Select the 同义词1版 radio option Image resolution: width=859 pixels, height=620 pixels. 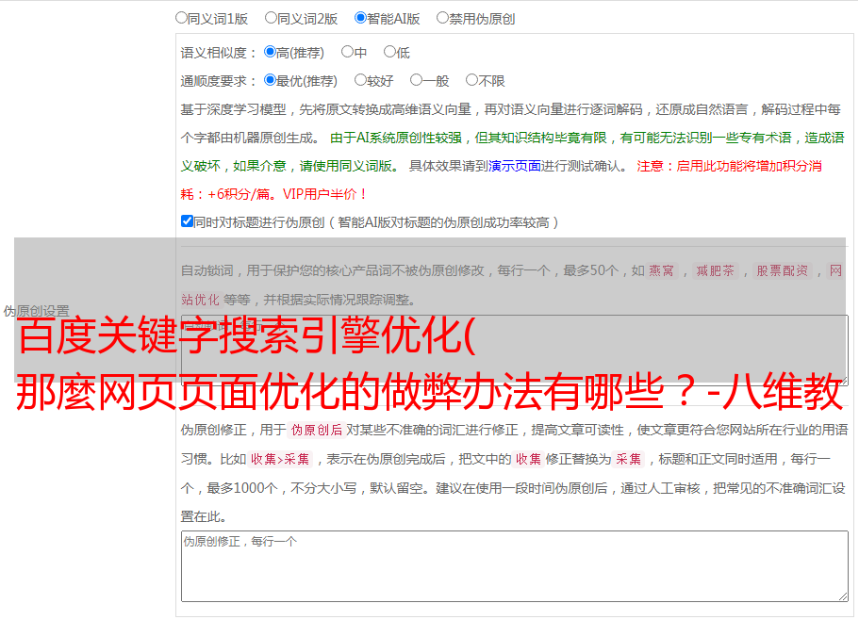pyautogui.click(x=181, y=18)
